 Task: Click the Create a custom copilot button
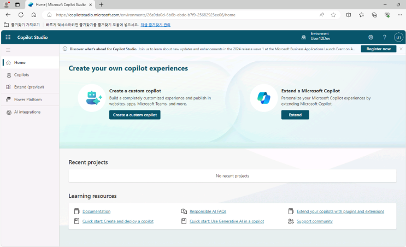[134, 115]
